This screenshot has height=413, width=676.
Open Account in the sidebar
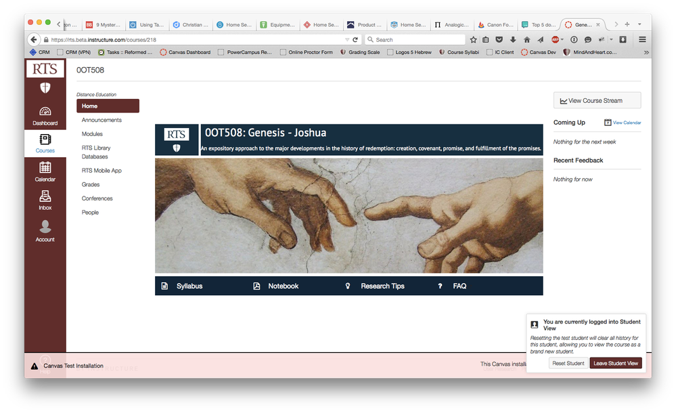[x=45, y=231]
